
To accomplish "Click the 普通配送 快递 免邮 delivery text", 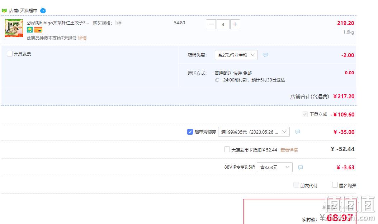I will (233, 73).
